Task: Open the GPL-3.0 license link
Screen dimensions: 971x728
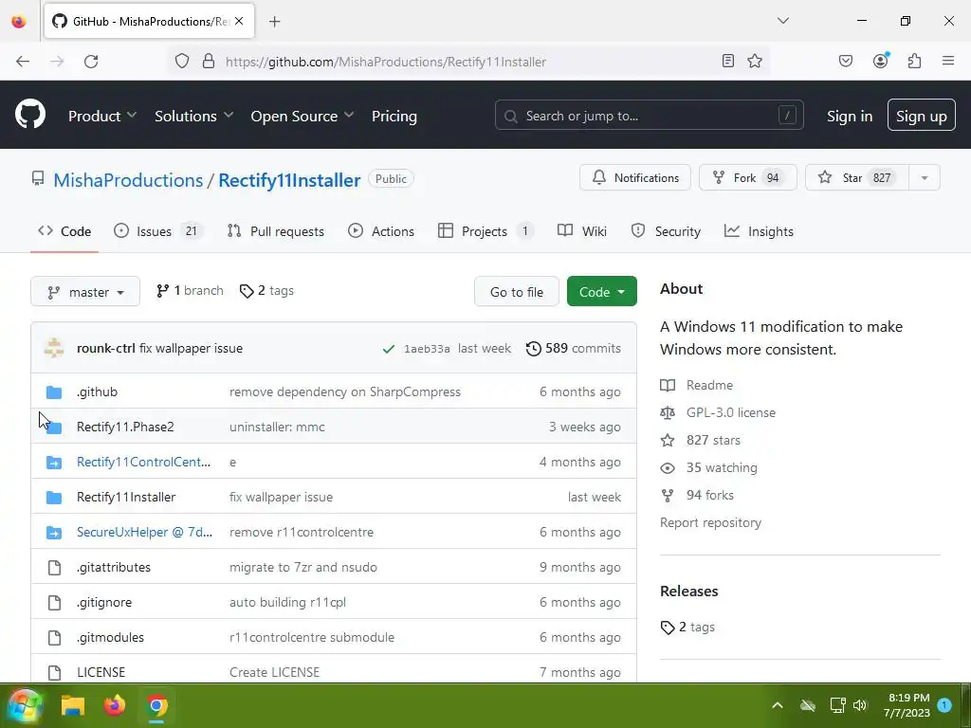Action: coord(719,413)
